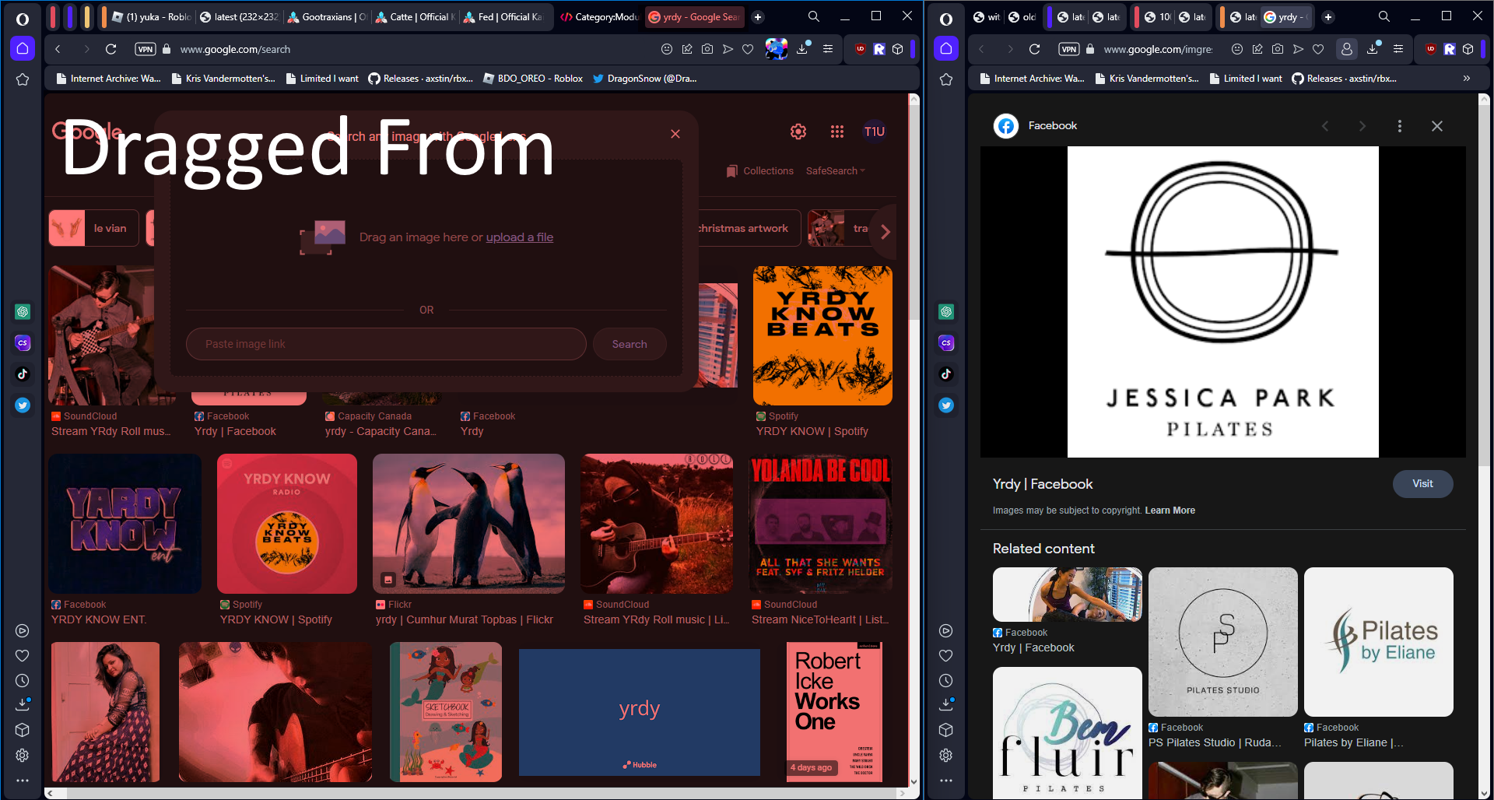Image resolution: width=1494 pixels, height=800 pixels.
Task: Open account profile icon in right window toolbar
Action: pyautogui.click(x=1347, y=49)
